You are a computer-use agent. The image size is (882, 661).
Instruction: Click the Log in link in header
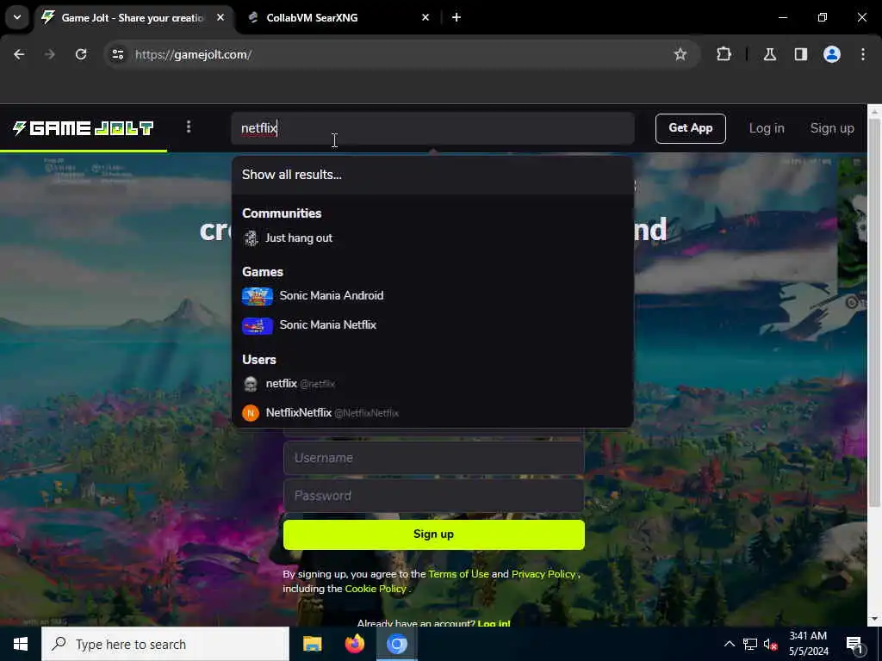[x=766, y=128]
